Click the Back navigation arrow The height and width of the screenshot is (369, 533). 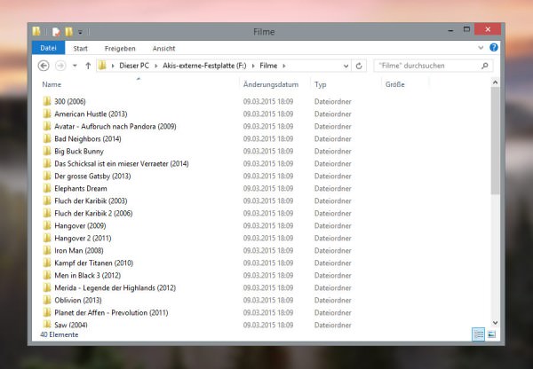click(44, 66)
